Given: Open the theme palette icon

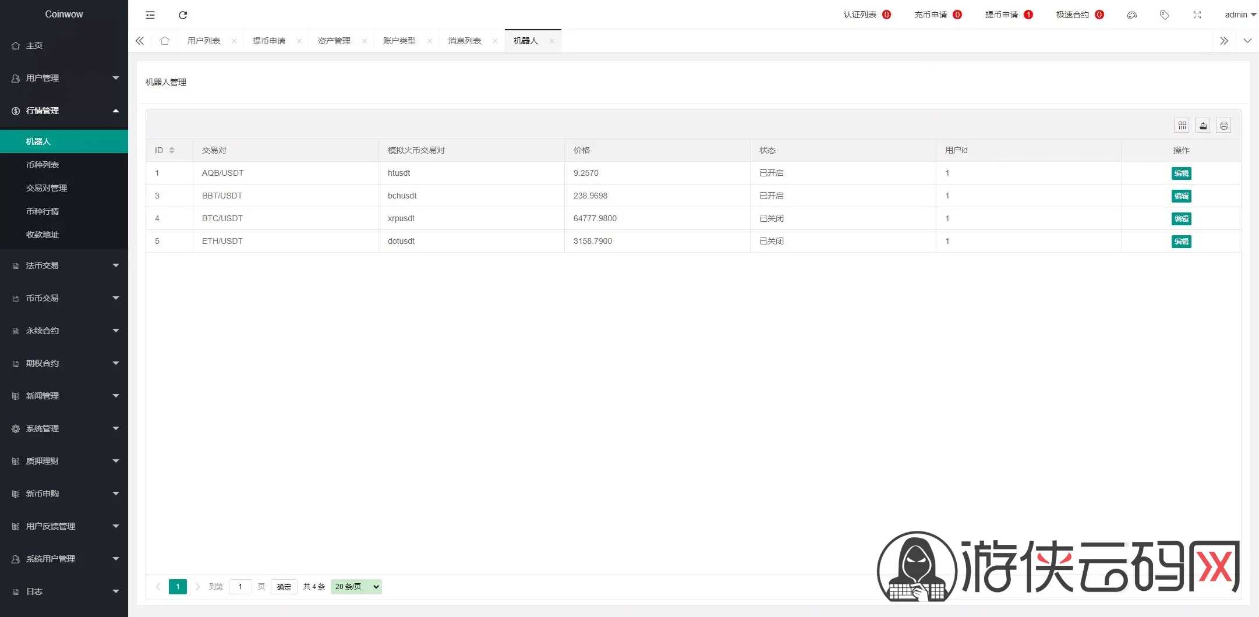Looking at the screenshot, I should [x=1132, y=15].
